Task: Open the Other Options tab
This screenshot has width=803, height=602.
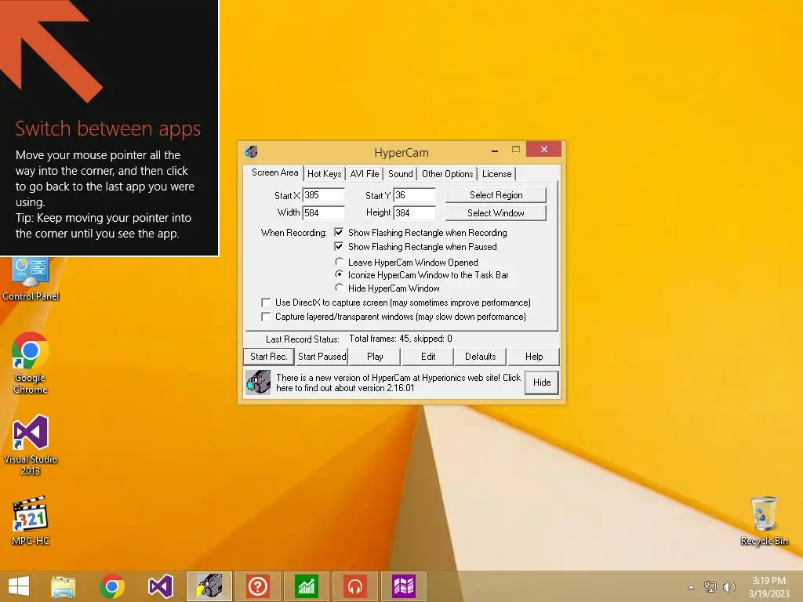Action: pos(447,173)
